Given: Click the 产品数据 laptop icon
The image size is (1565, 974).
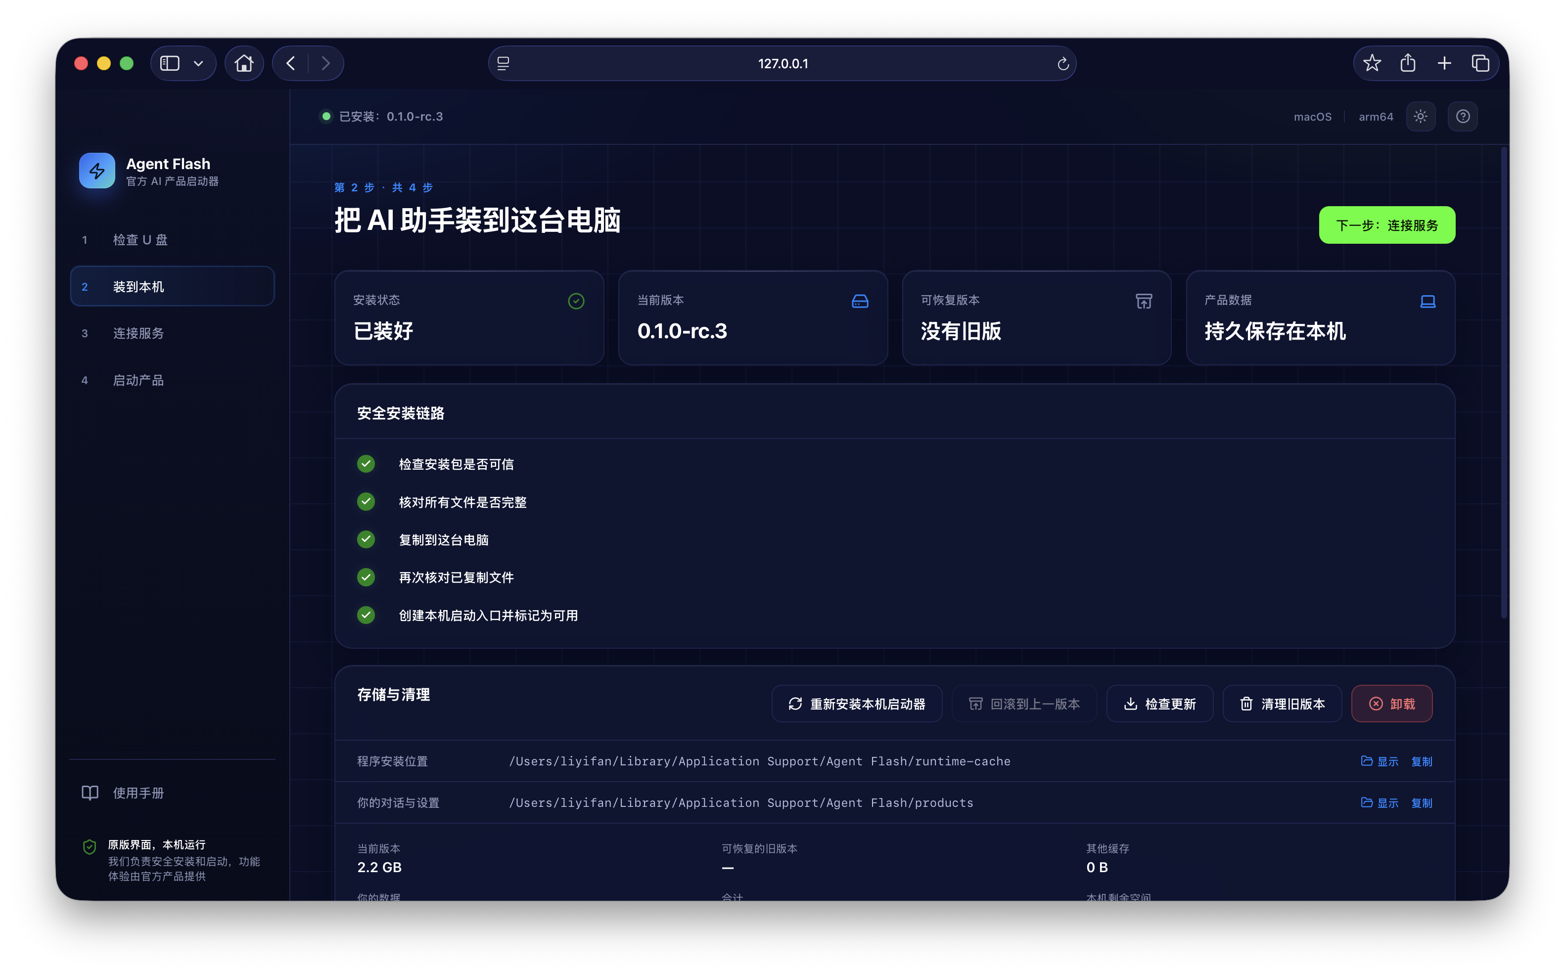Looking at the screenshot, I should 1427,301.
